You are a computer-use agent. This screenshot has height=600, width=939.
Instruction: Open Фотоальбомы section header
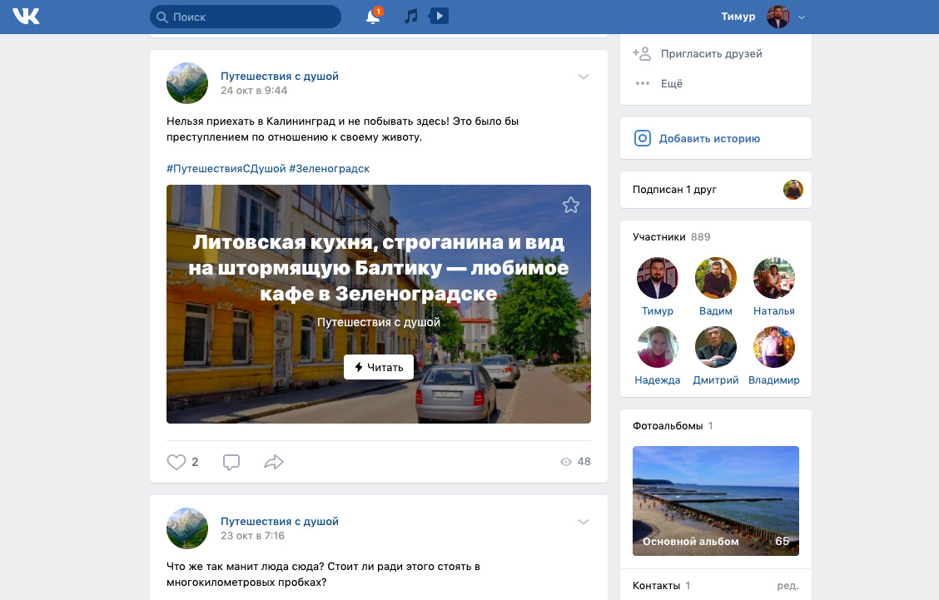pyautogui.click(x=673, y=426)
